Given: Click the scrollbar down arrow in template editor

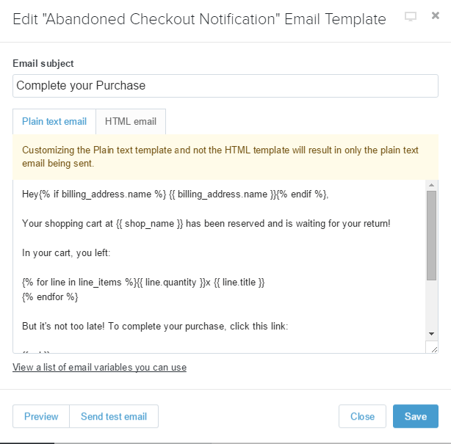Looking at the screenshot, I should (432, 333).
